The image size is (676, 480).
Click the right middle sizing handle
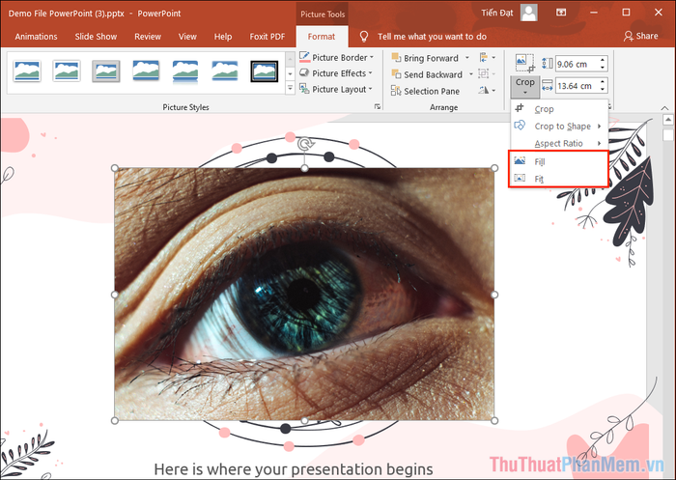pos(494,295)
